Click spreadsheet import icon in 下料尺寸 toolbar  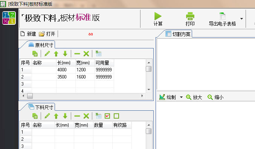pyautogui.click(x=98, y=116)
